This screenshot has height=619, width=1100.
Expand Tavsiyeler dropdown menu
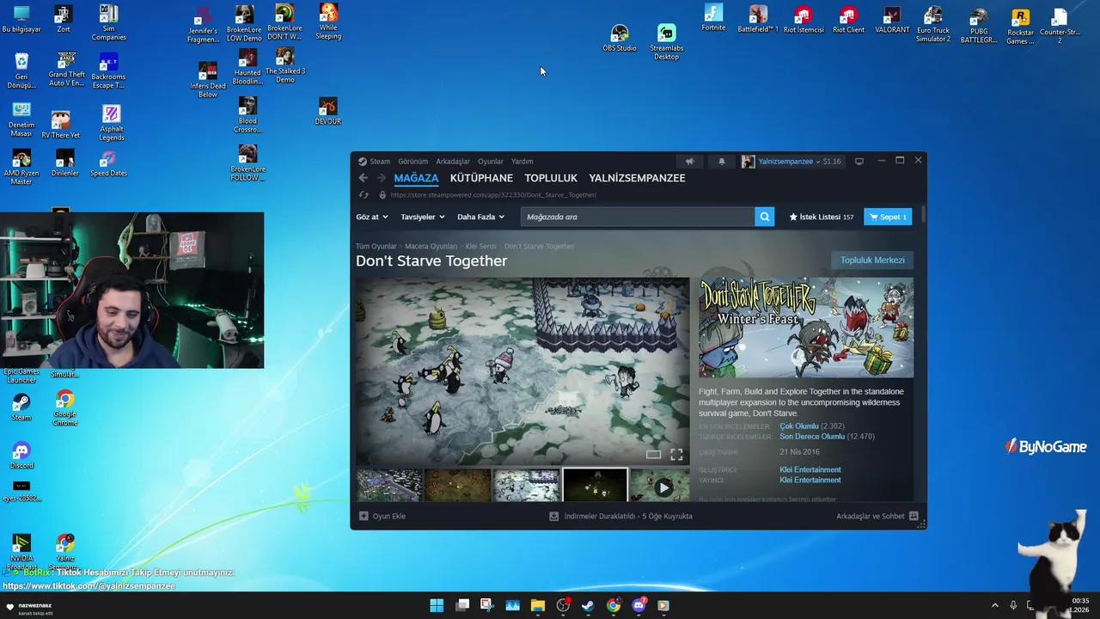[423, 217]
